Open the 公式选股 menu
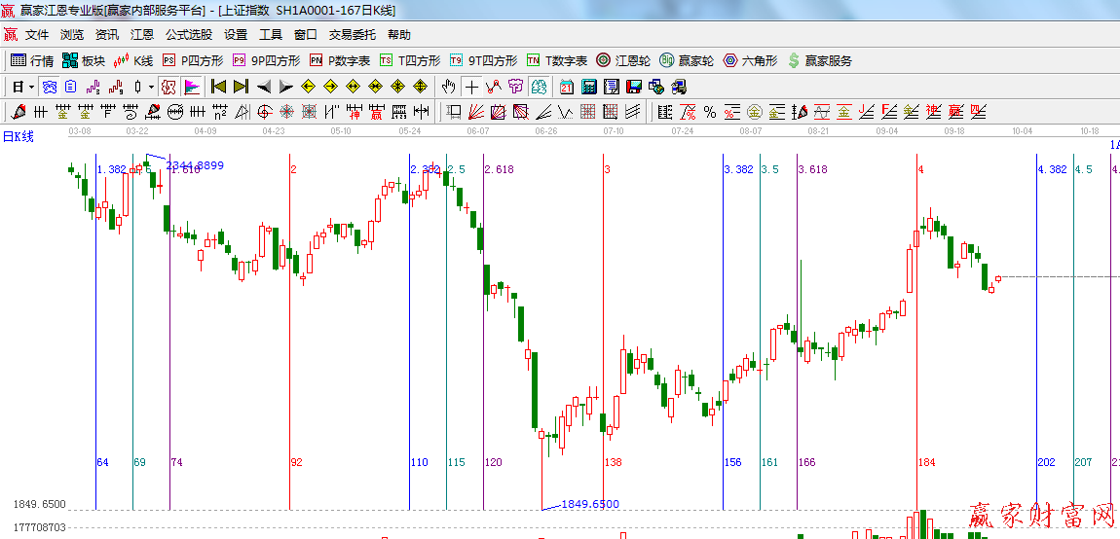This screenshot has width=1120, height=539. click(x=188, y=35)
